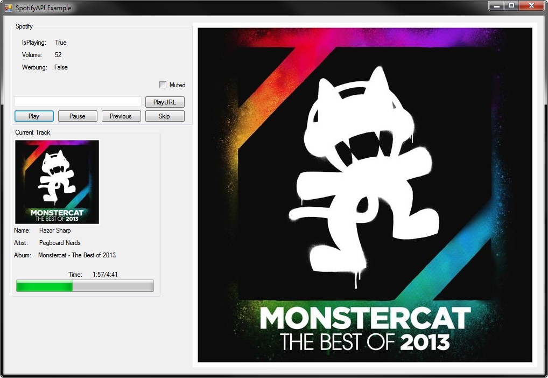Enable the Muted checkbox

click(163, 85)
